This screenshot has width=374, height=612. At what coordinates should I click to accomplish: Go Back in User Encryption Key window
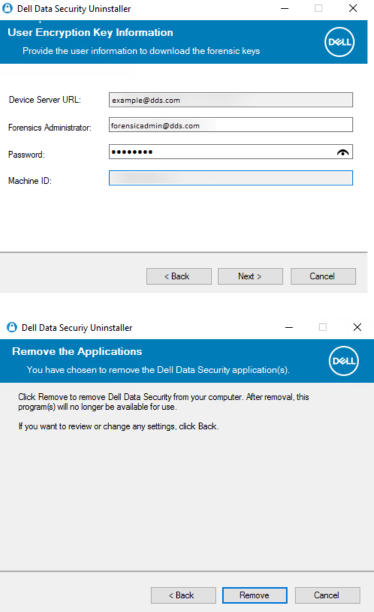pyautogui.click(x=179, y=276)
